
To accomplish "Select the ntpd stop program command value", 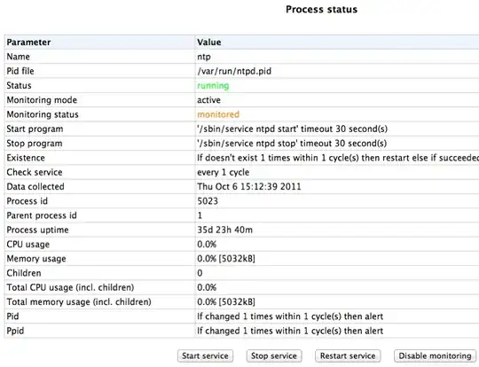I will (x=292, y=144).
